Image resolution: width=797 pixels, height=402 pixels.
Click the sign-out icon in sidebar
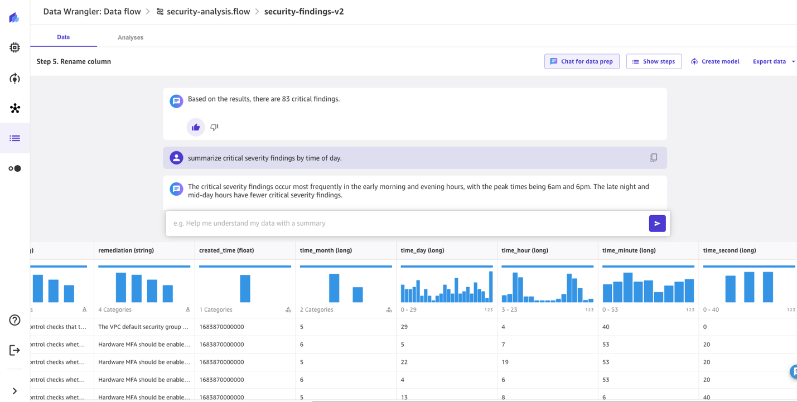[15, 350]
